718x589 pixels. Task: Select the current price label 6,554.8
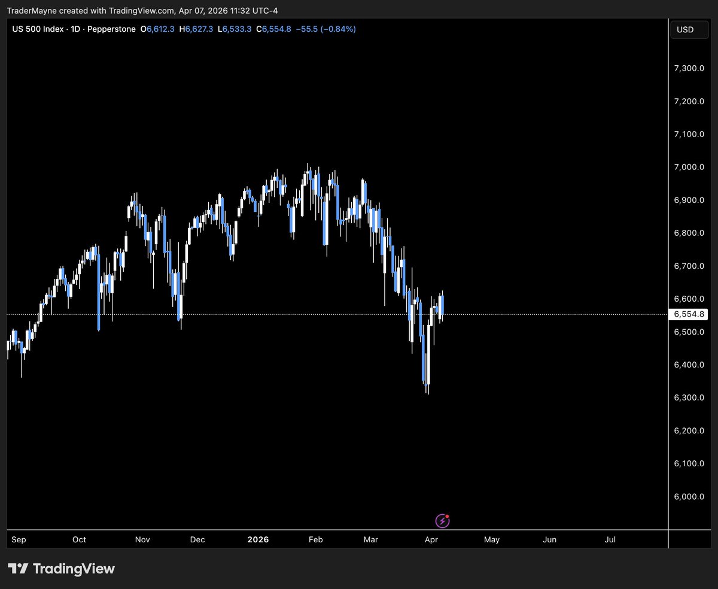(688, 314)
